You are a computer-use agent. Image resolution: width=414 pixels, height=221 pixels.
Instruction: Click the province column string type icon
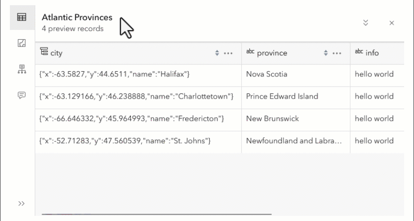pyautogui.click(x=250, y=52)
